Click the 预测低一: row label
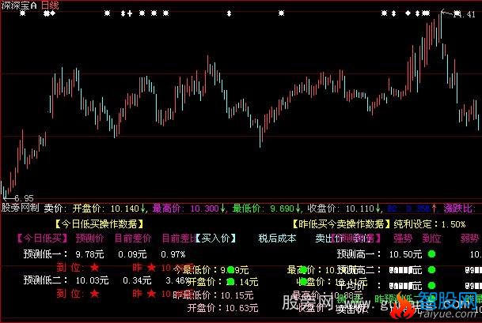Viewport: 482px width, 323px height. (x=45, y=254)
